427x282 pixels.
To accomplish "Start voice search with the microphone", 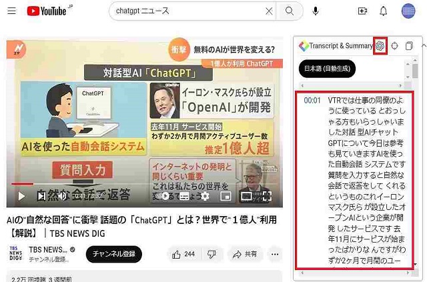I will coord(316,11).
